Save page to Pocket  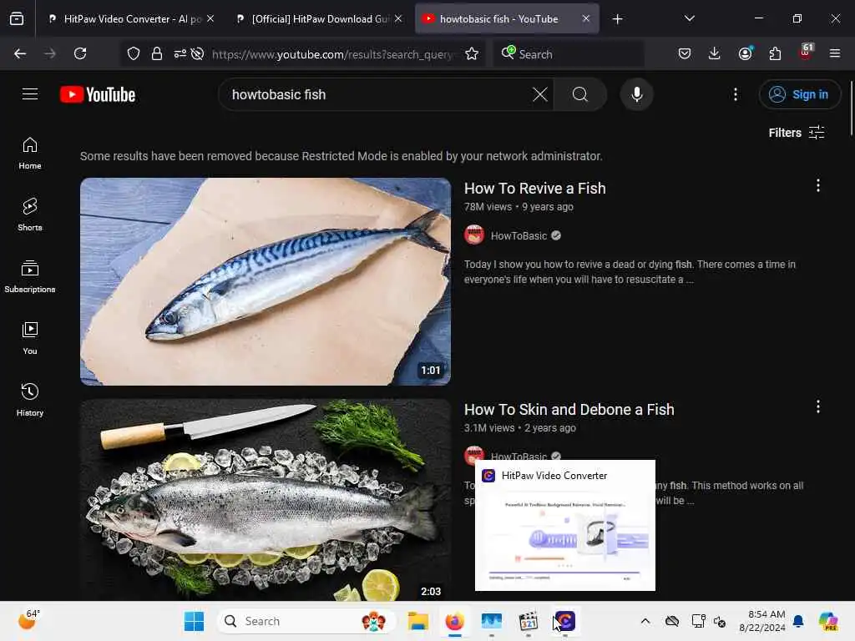685,53
